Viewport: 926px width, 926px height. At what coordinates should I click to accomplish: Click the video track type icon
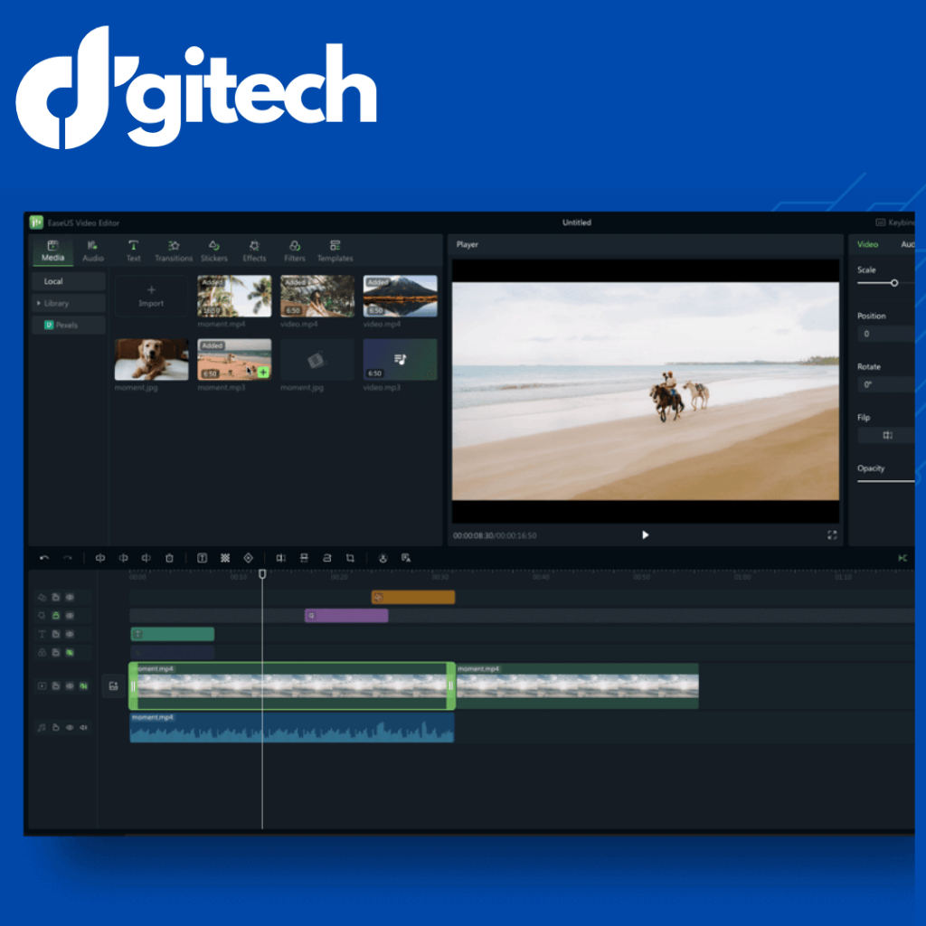(x=42, y=686)
